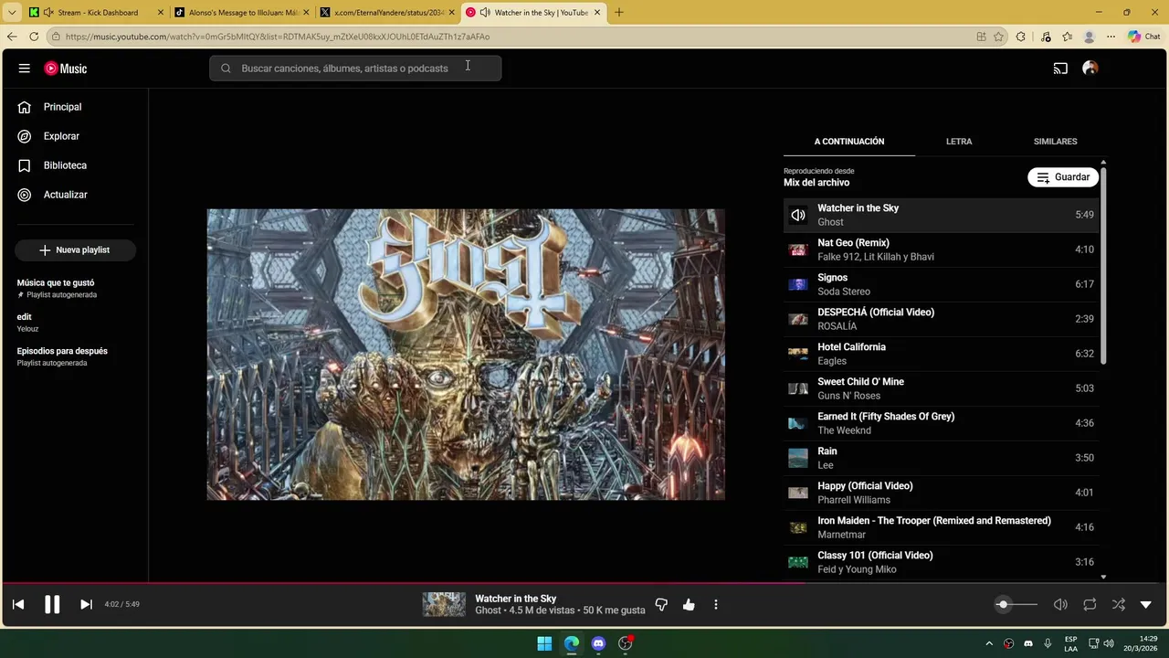Click the queue panel scrollbar
1169x658 pixels.
pyautogui.click(x=1103, y=265)
